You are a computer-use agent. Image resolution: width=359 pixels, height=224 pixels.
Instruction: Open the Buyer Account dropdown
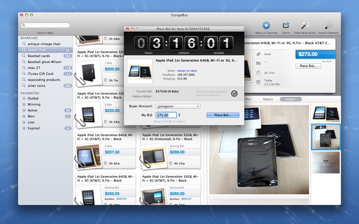178,106
